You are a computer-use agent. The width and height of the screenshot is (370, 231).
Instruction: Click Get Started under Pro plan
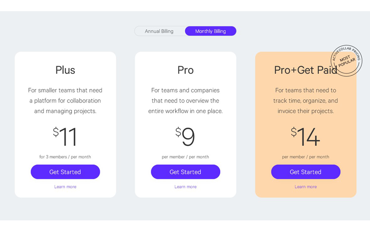(x=185, y=172)
